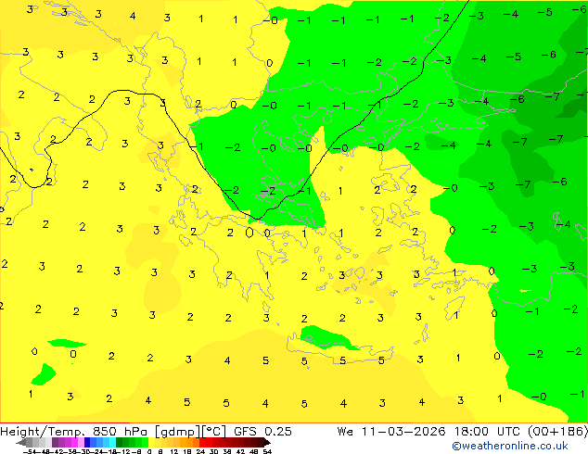Click the '-54' legend scale label
The width and height of the screenshot is (588, 454).
29,451
